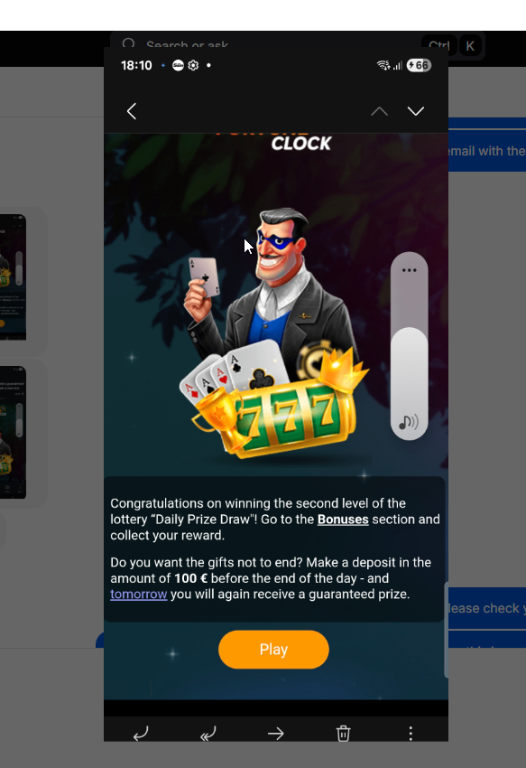Tap the settings gear status icon
Screen dimensions: 526x768
193,65
